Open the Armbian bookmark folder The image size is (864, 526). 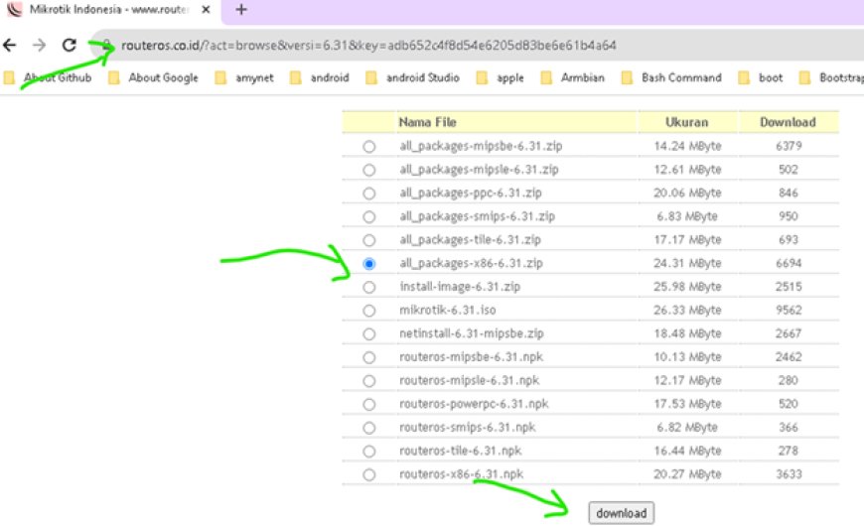(x=572, y=77)
